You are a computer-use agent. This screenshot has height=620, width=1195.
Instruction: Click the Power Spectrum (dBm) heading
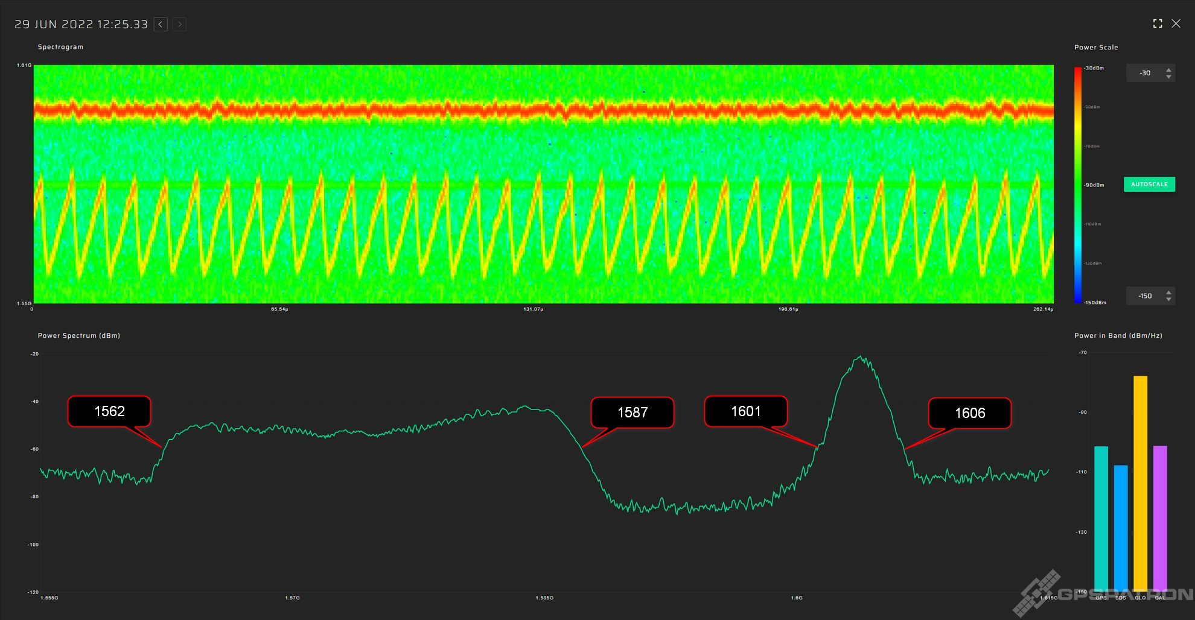(x=79, y=335)
